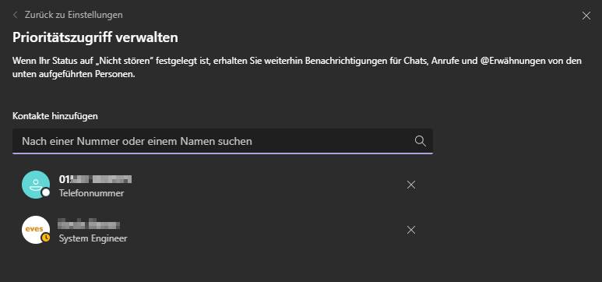Viewport: 602px width, 282px height.
Task: Click the magnifying glass search icon
Action: pyautogui.click(x=421, y=141)
